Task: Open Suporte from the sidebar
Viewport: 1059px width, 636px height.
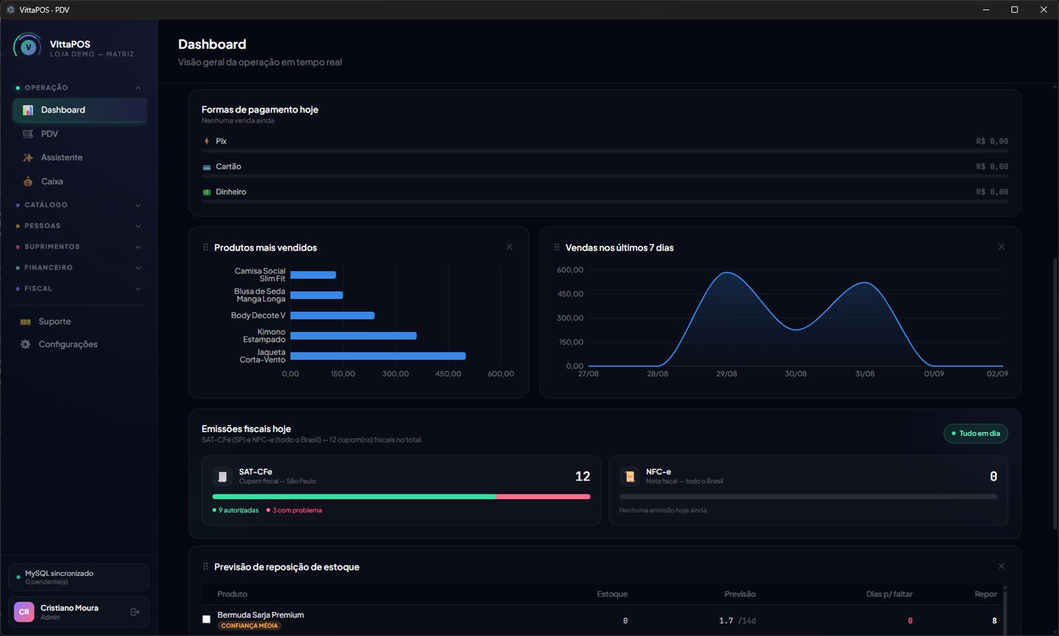Action: (x=79, y=321)
